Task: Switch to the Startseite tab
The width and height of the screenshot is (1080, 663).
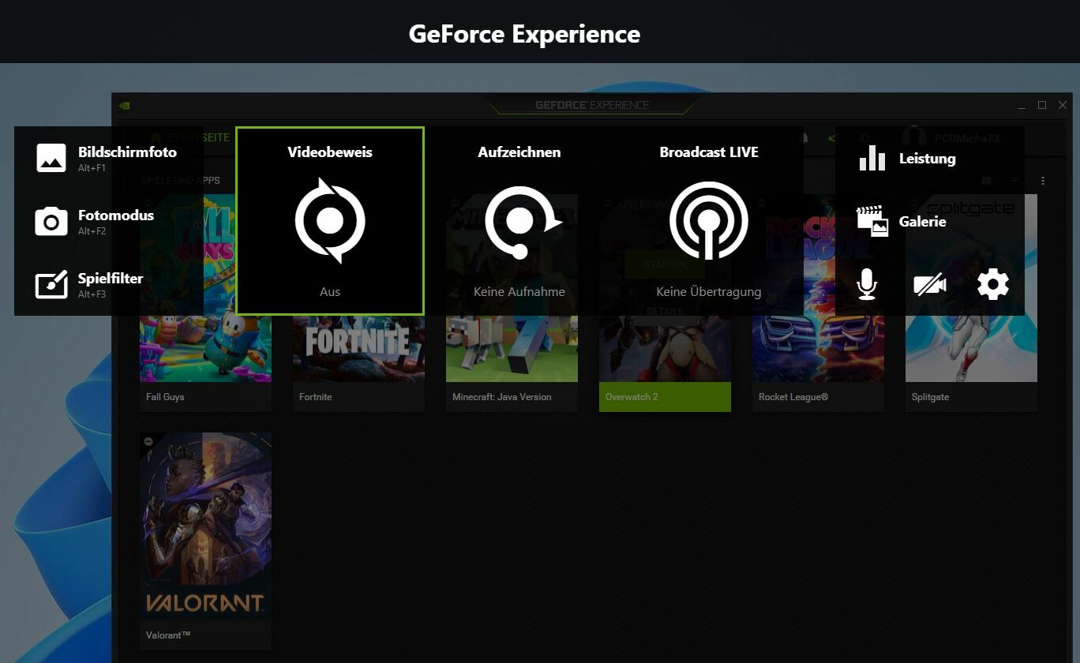Action: [x=190, y=137]
